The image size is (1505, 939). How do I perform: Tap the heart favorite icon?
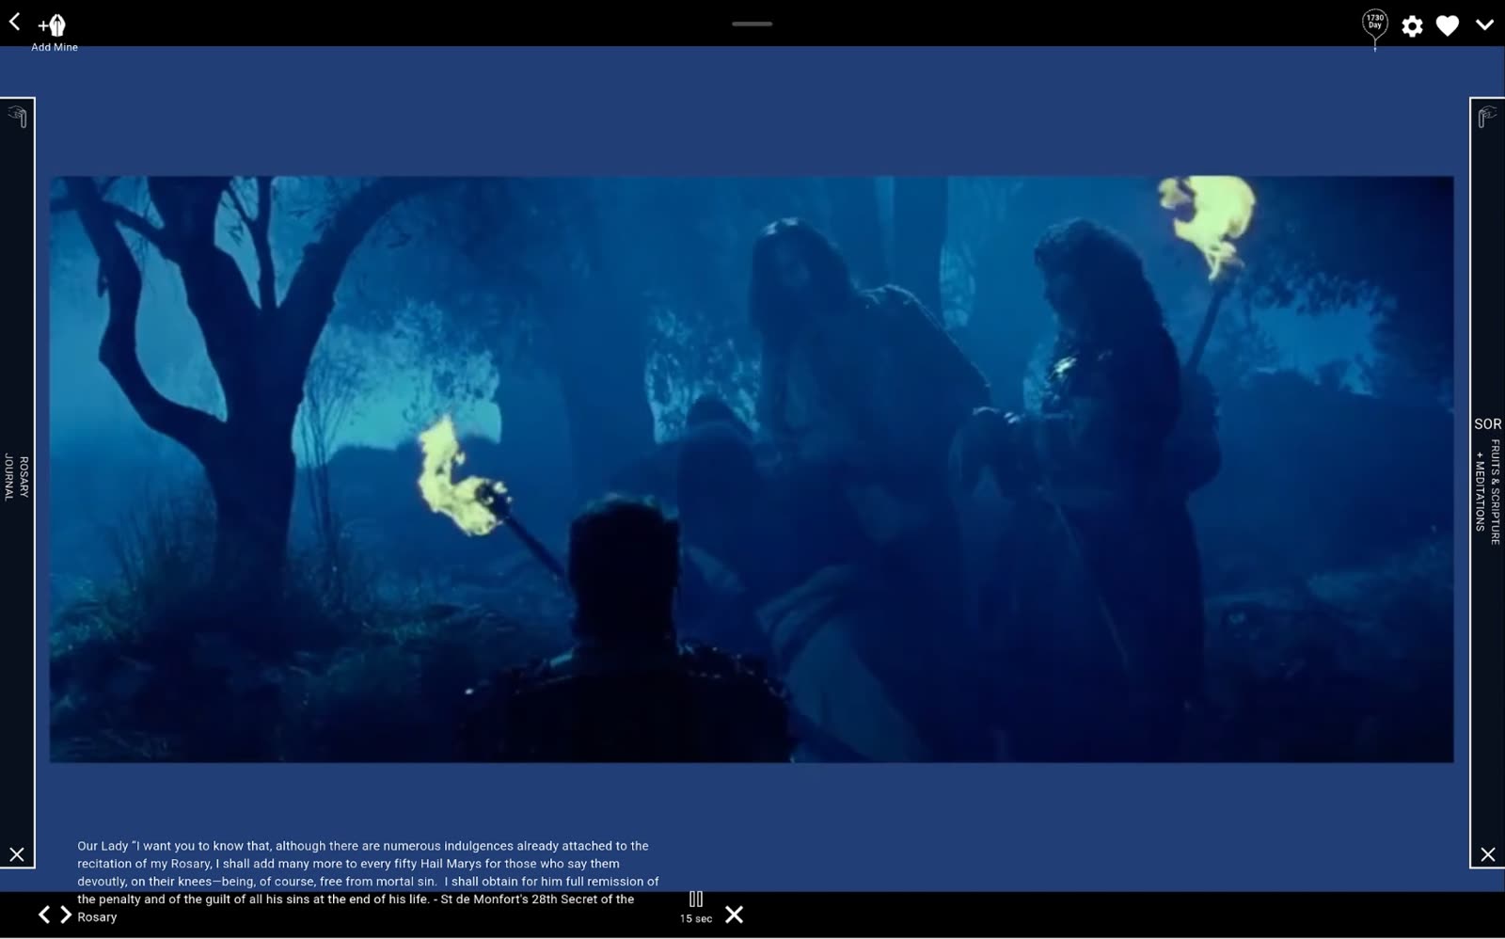coord(1448,25)
